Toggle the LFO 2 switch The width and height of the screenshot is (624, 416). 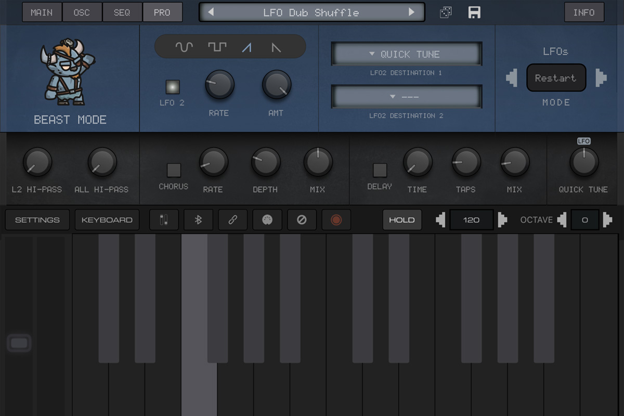(x=172, y=87)
